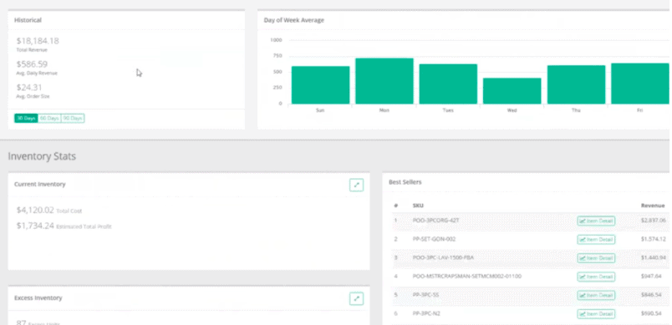
Task: Select SKU PP-3PC-SS text
Action: tap(425, 295)
